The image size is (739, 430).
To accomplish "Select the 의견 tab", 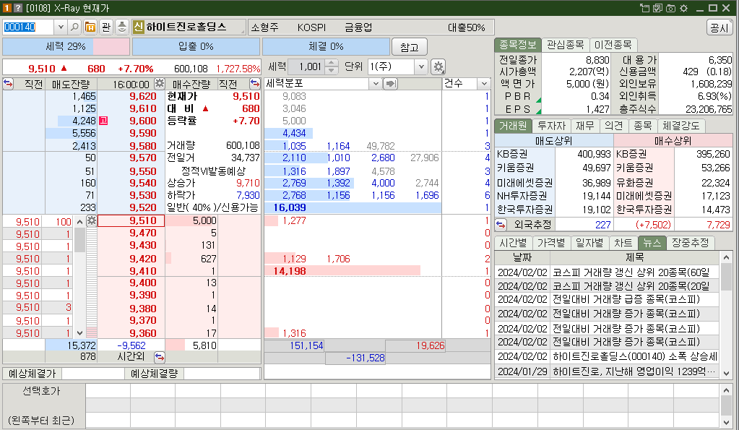I will pos(613,126).
